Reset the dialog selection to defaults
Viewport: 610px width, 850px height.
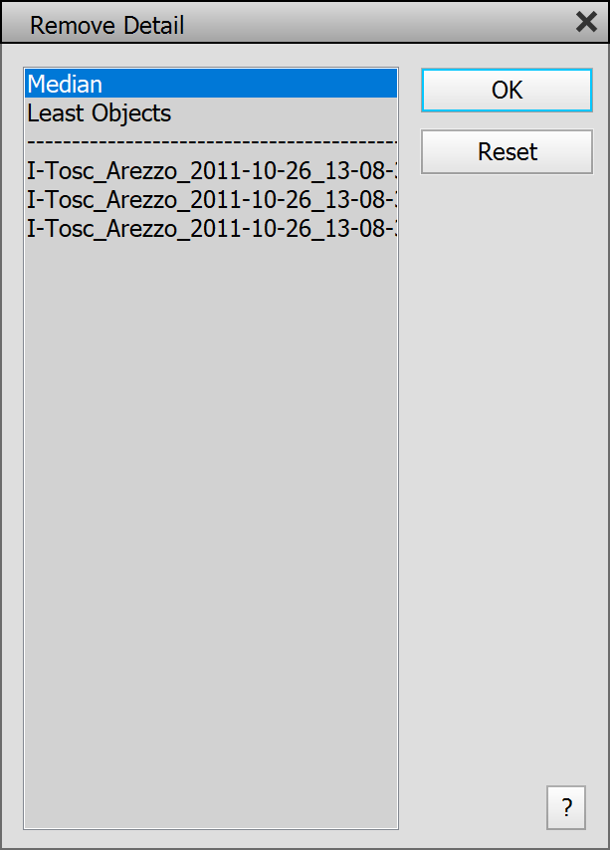tap(507, 152)
